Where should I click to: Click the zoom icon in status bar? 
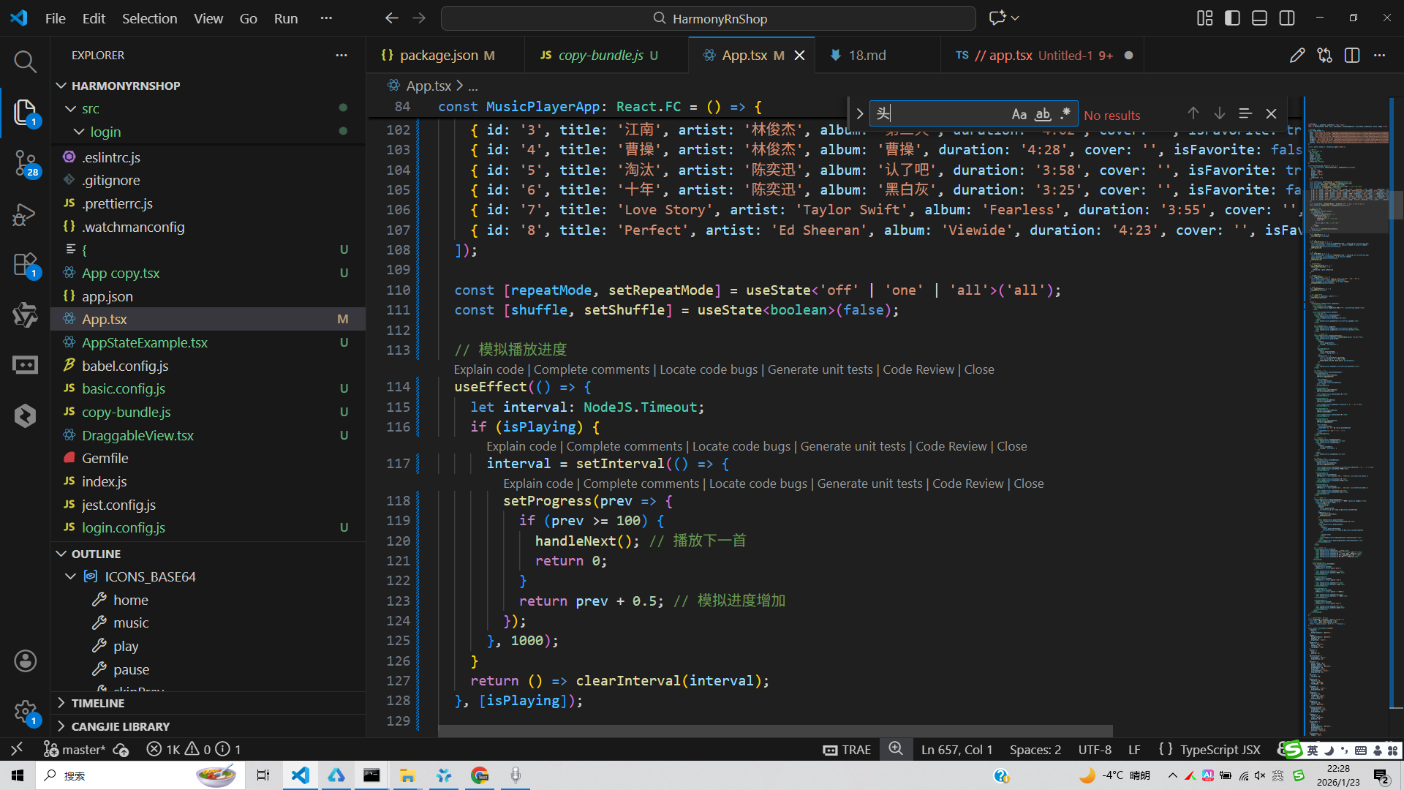(896, 749)
